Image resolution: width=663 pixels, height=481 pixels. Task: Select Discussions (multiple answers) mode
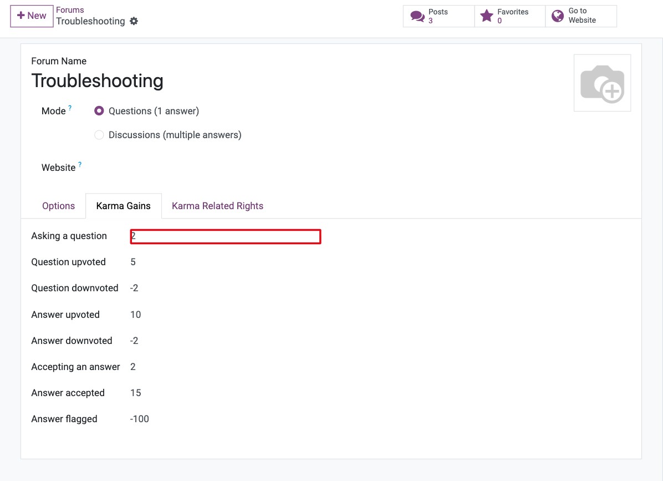pyautogui.click(x=99, y=135)
